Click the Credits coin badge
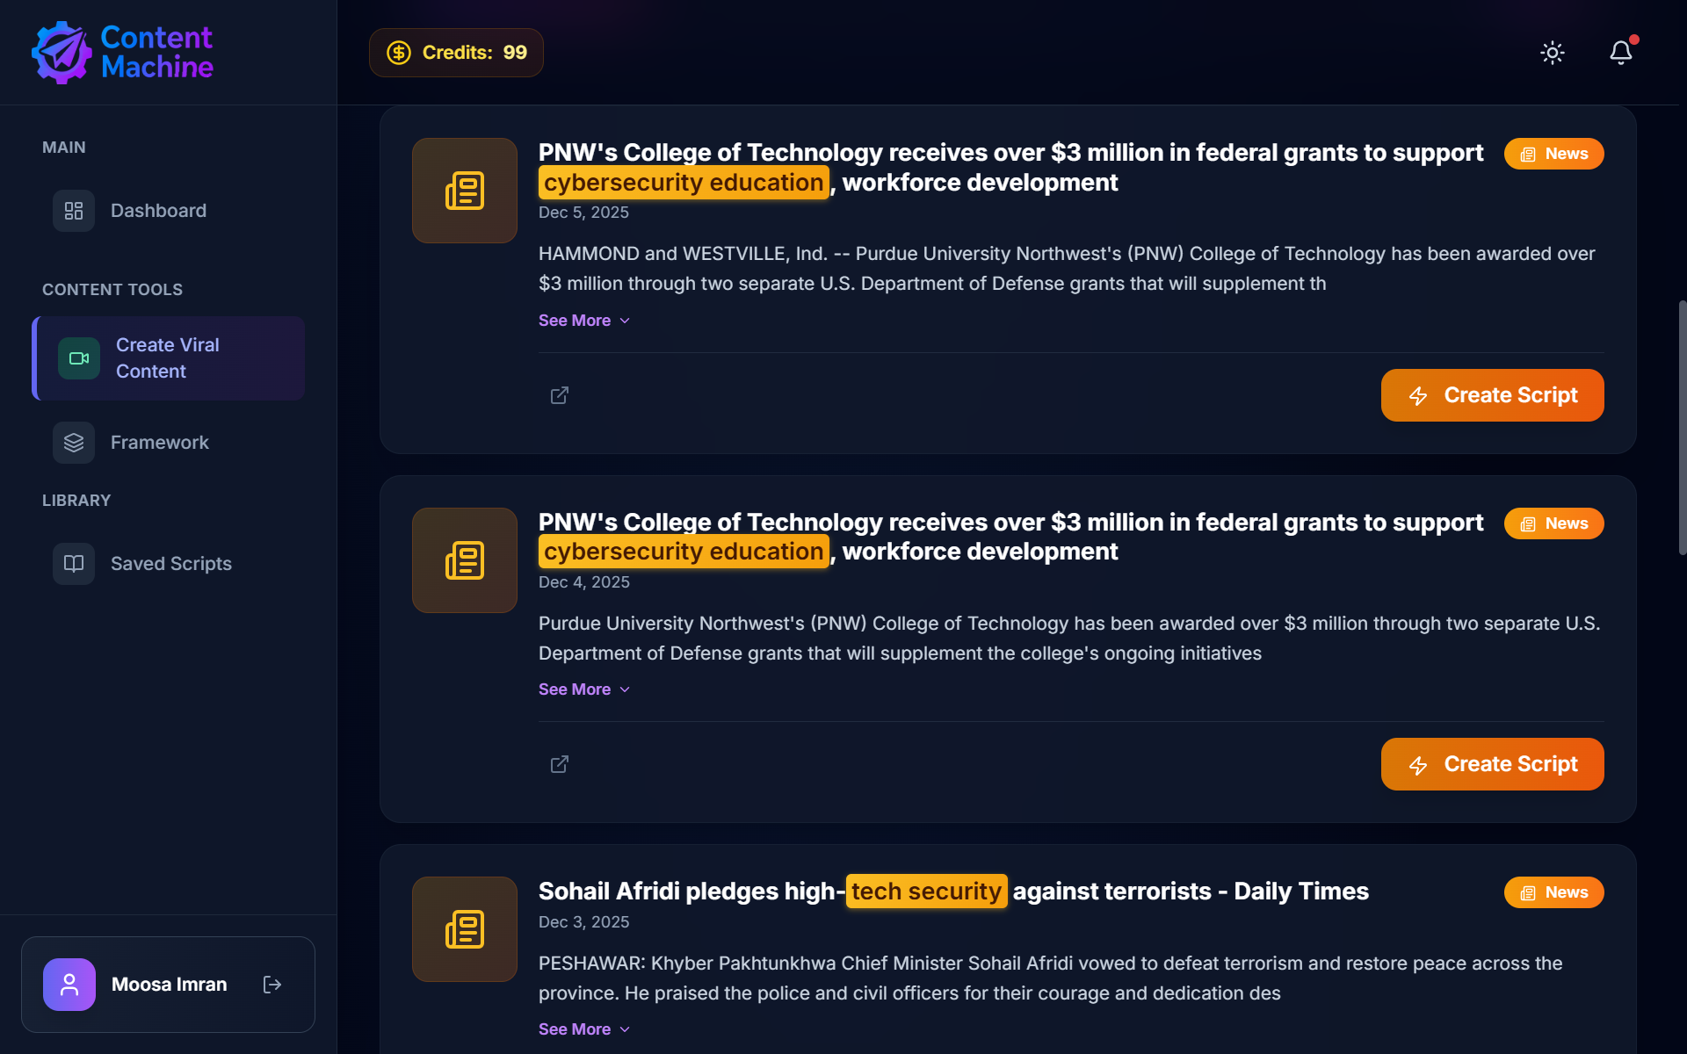Screen dimensions: 1687x1054 456,53
